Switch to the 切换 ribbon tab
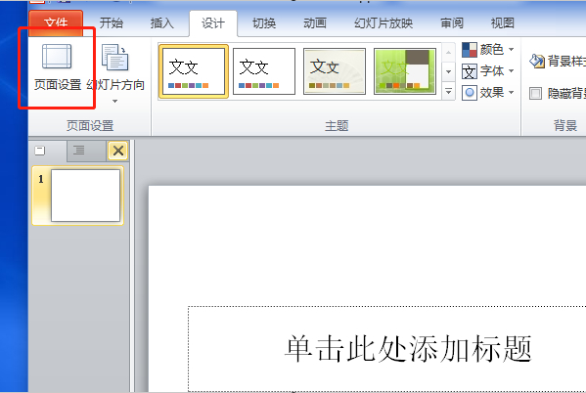Viewport: 586px width, 393px height. click(x=264, y=23)
